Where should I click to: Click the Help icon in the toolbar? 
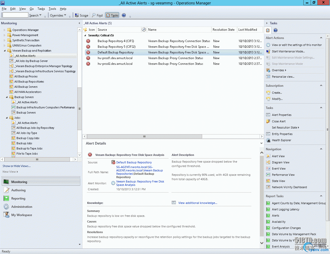[x=124, y=15]
